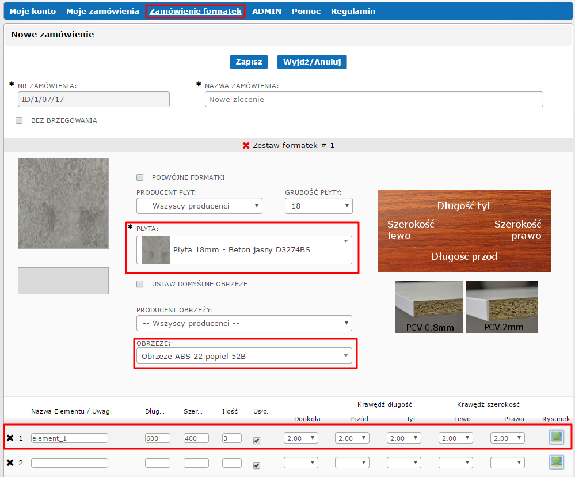Open the drawing icon for row 1
Screen dimensions: 575x477
coord(556,438)
